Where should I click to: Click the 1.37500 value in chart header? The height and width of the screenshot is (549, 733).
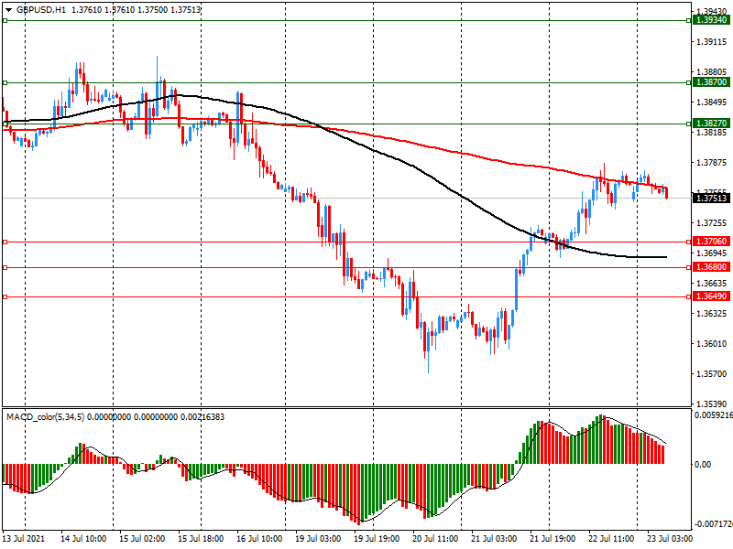click(152, 10)
